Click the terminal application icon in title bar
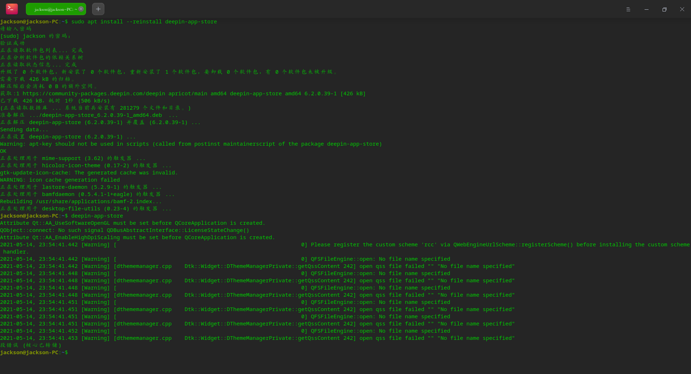 pos(12,9)
